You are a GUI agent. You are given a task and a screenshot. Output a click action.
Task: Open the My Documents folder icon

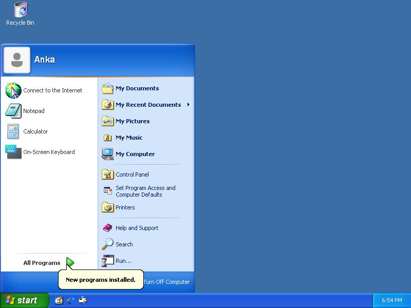click(x=108, y=88)
